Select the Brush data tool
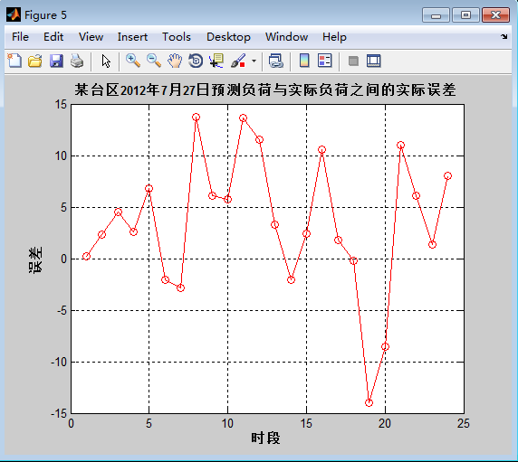The height and width of the screenshot is (462, 518). point(238,61)
